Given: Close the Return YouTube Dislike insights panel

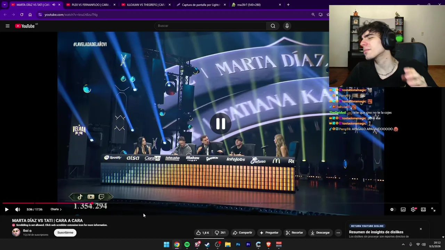Looking at the screenshot, I should click(421, 229).
